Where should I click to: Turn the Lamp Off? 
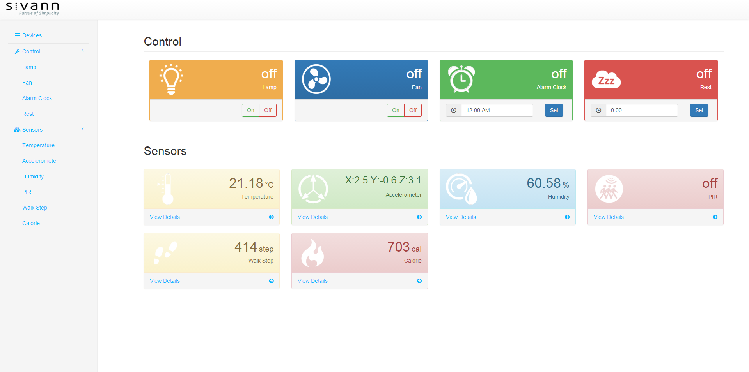(268, 110)
